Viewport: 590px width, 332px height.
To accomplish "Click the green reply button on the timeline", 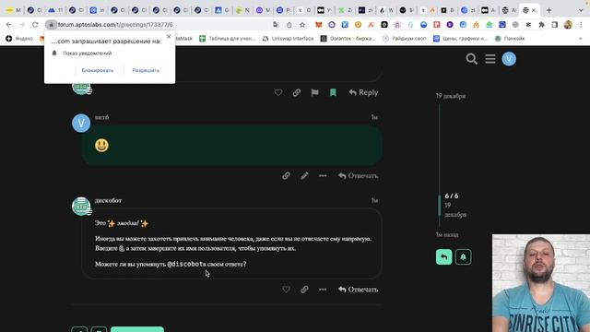I will 444,257.
